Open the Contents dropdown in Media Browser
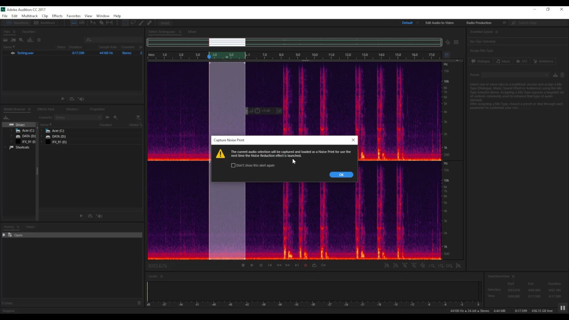 [78, 117]
